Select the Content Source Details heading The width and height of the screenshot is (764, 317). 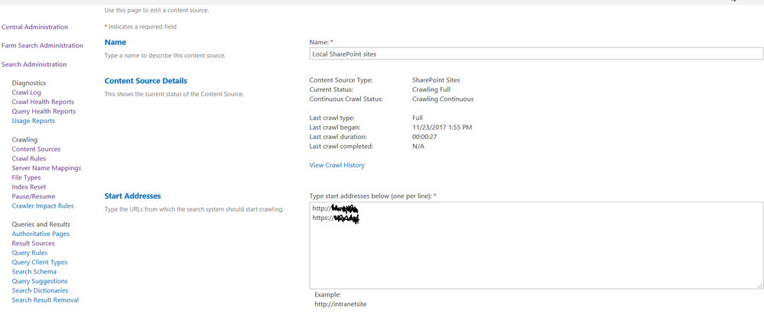click(145, 80)
